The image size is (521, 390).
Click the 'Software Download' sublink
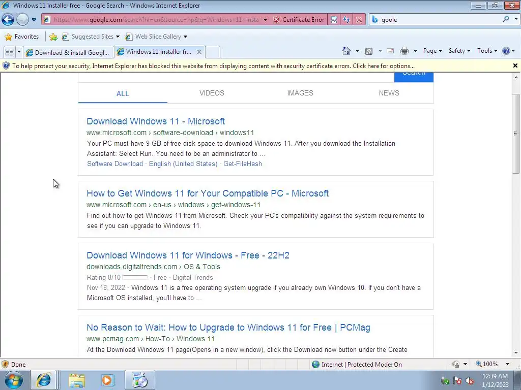tap(115, 164)
